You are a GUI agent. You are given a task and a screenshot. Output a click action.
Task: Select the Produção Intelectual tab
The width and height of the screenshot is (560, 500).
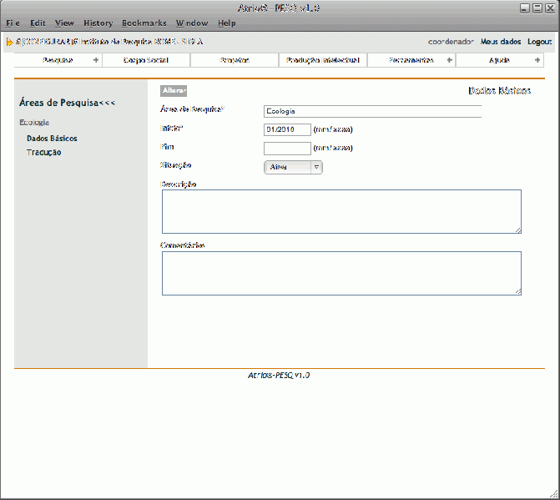(x=323, y=60)
